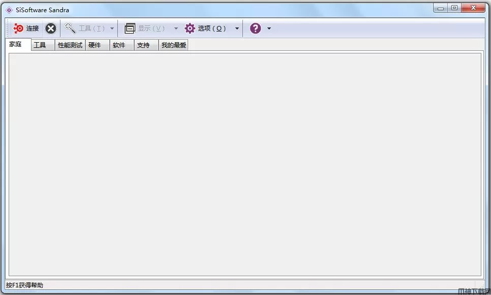The image size is (491, 295).
Task: Minimize the Sandra window
Action: 441,8
